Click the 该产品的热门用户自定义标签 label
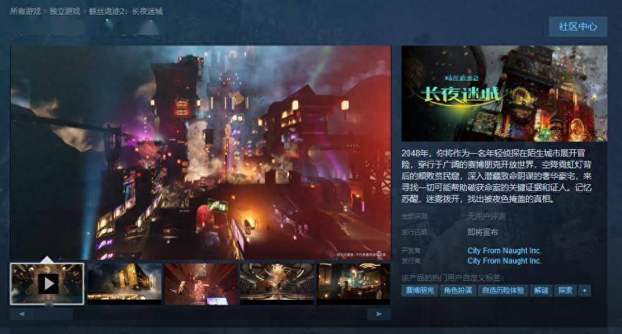 pyautogui.click(x=451, y=278)
